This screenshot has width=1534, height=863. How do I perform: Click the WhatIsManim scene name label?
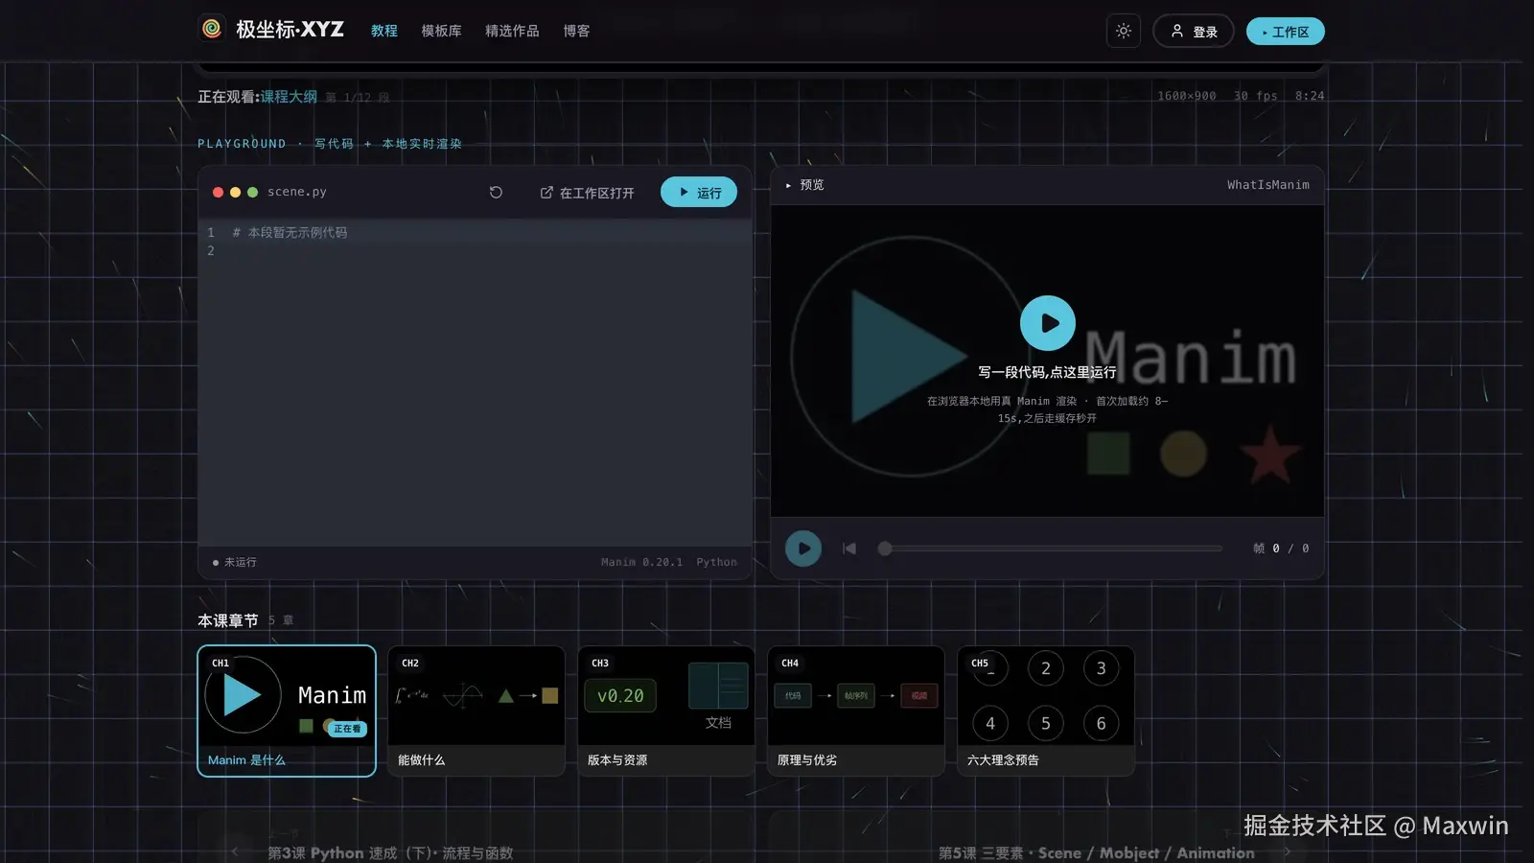click(1267, 185)
